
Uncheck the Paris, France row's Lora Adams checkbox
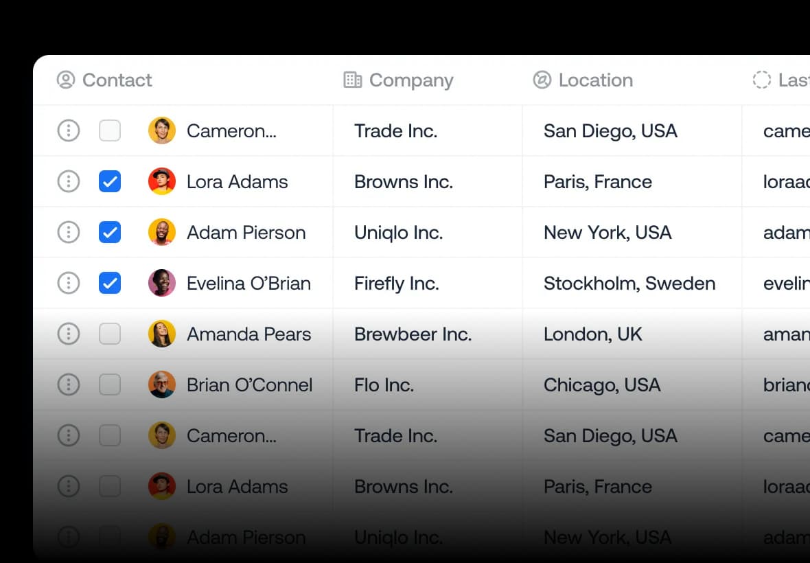coord(110,181)
